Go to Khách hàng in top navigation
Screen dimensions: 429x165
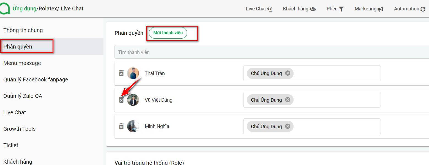point(299,9)
